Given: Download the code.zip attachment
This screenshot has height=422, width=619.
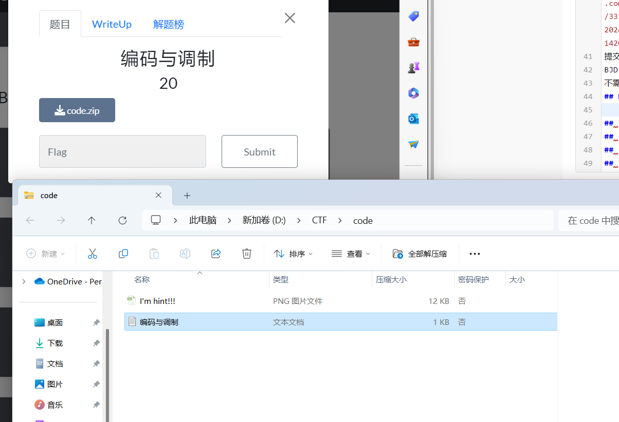Looking at the screenshot, I should click(77, 110).
